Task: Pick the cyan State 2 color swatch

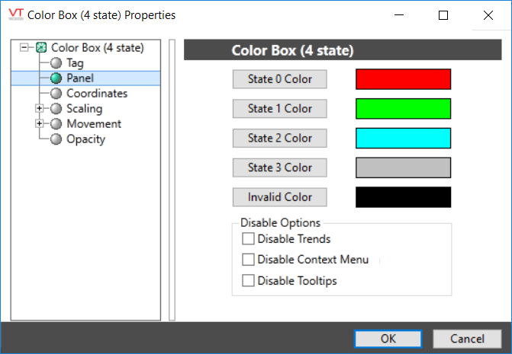Action: (403, 138)
